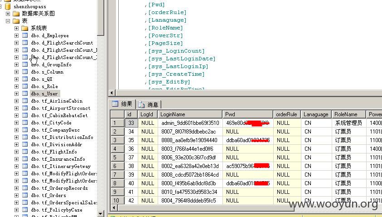
Task: Click the dbo.tf_PolicybyCase table icon
Action: [x=25, y=210]
